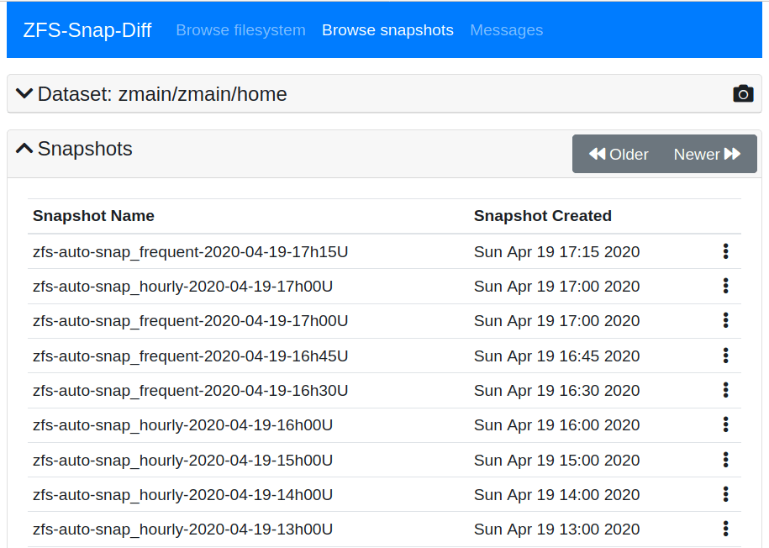The width and height of the screenshot is (769, 548).
Task: Click the camera icon in the Dataset header
Action: pyautogui.click(x=743, y=93)
